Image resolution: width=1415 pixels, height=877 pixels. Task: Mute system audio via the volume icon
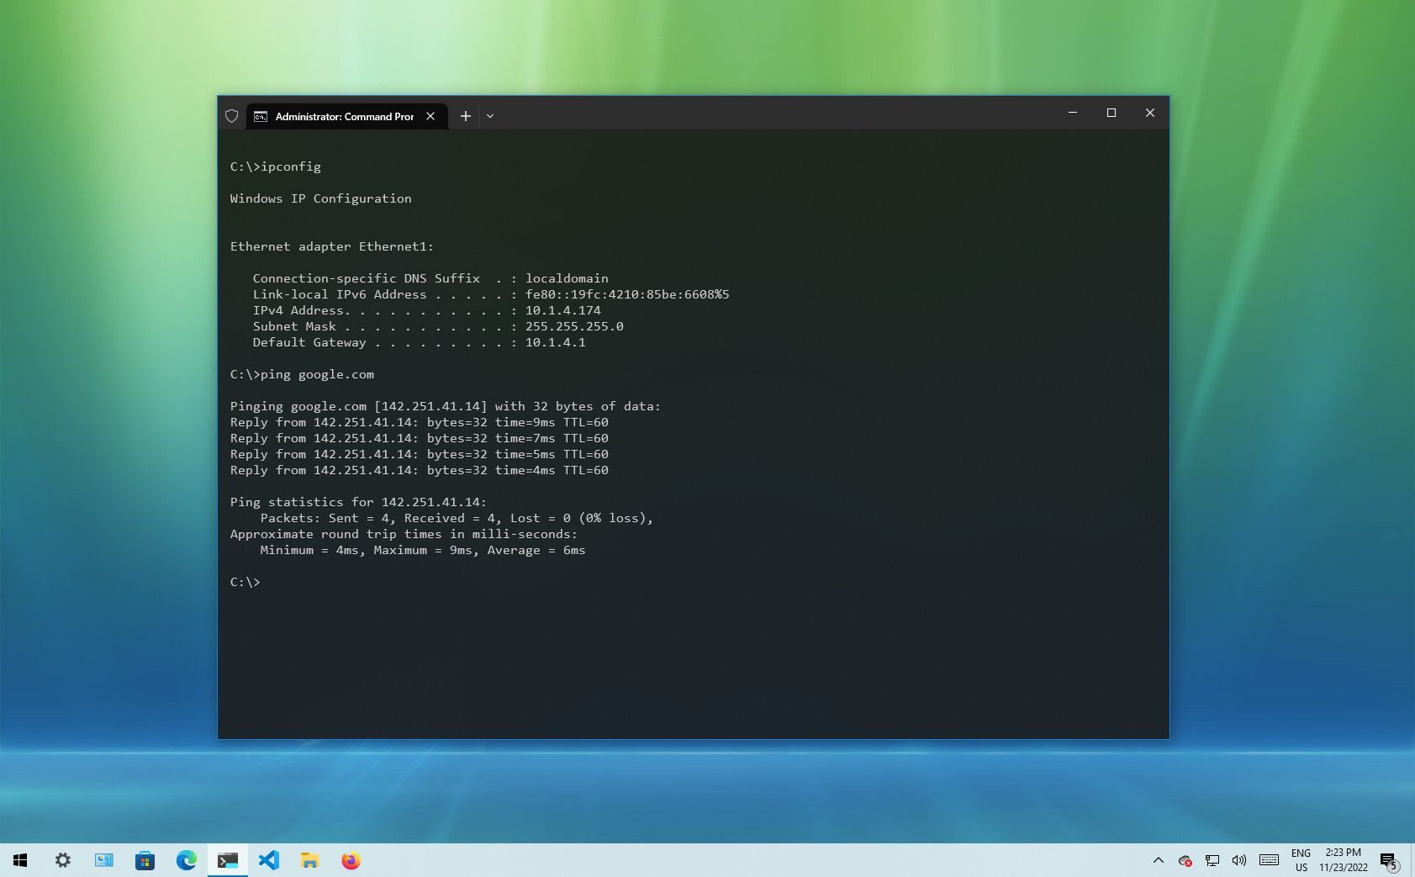(x=1238, y=860)
